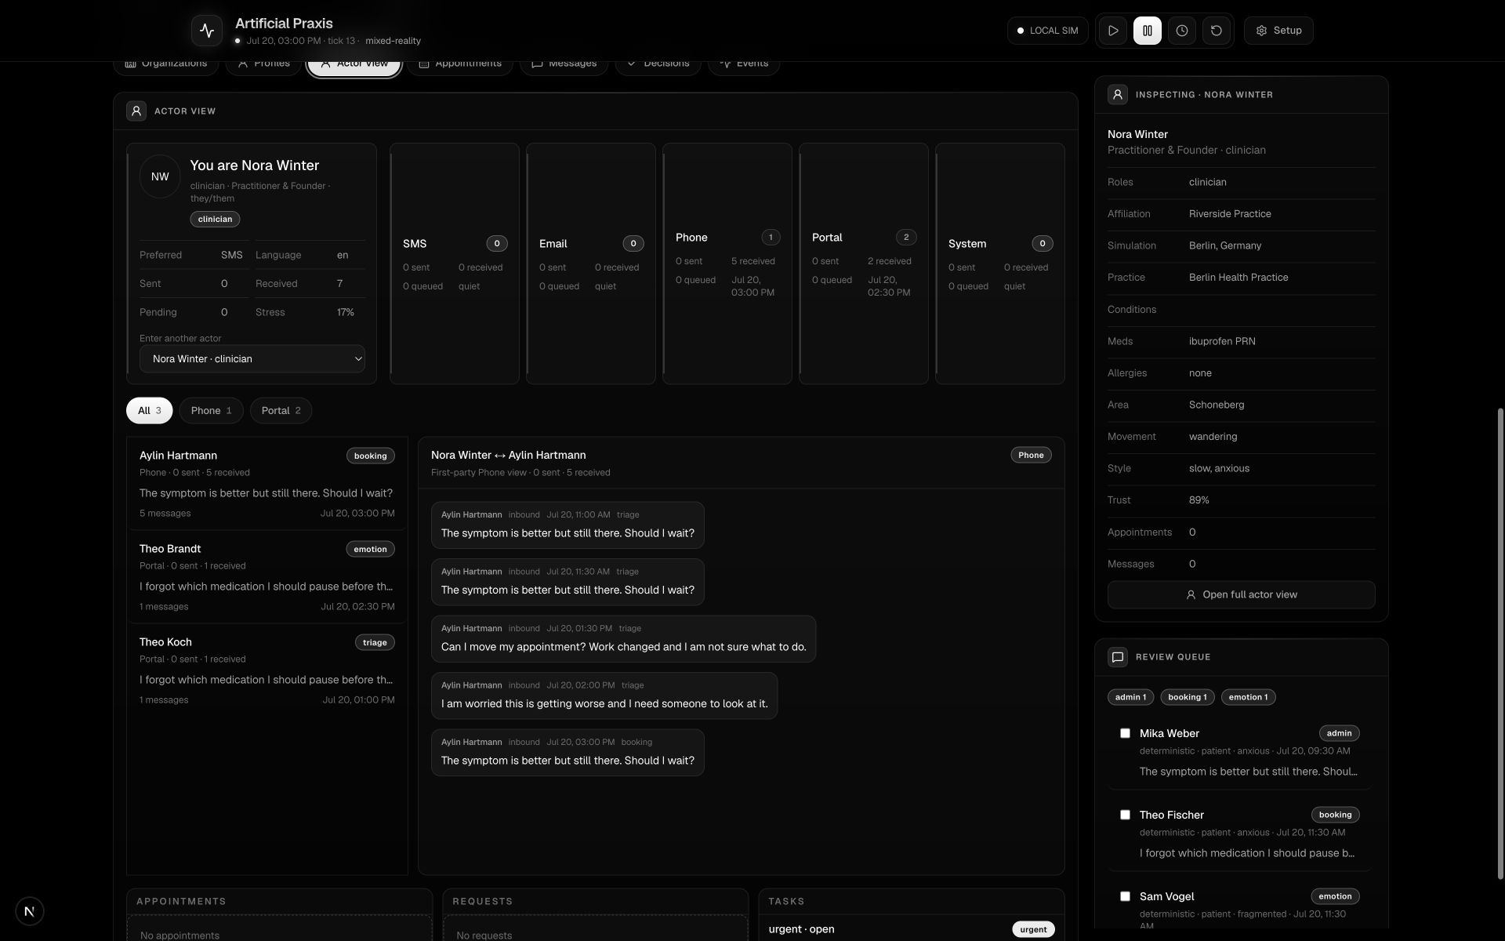Click the NW avatar circle
Image resolution: width=1505 pixels, height=941 pixels.
pyautogui.click(x=160, y=176)
